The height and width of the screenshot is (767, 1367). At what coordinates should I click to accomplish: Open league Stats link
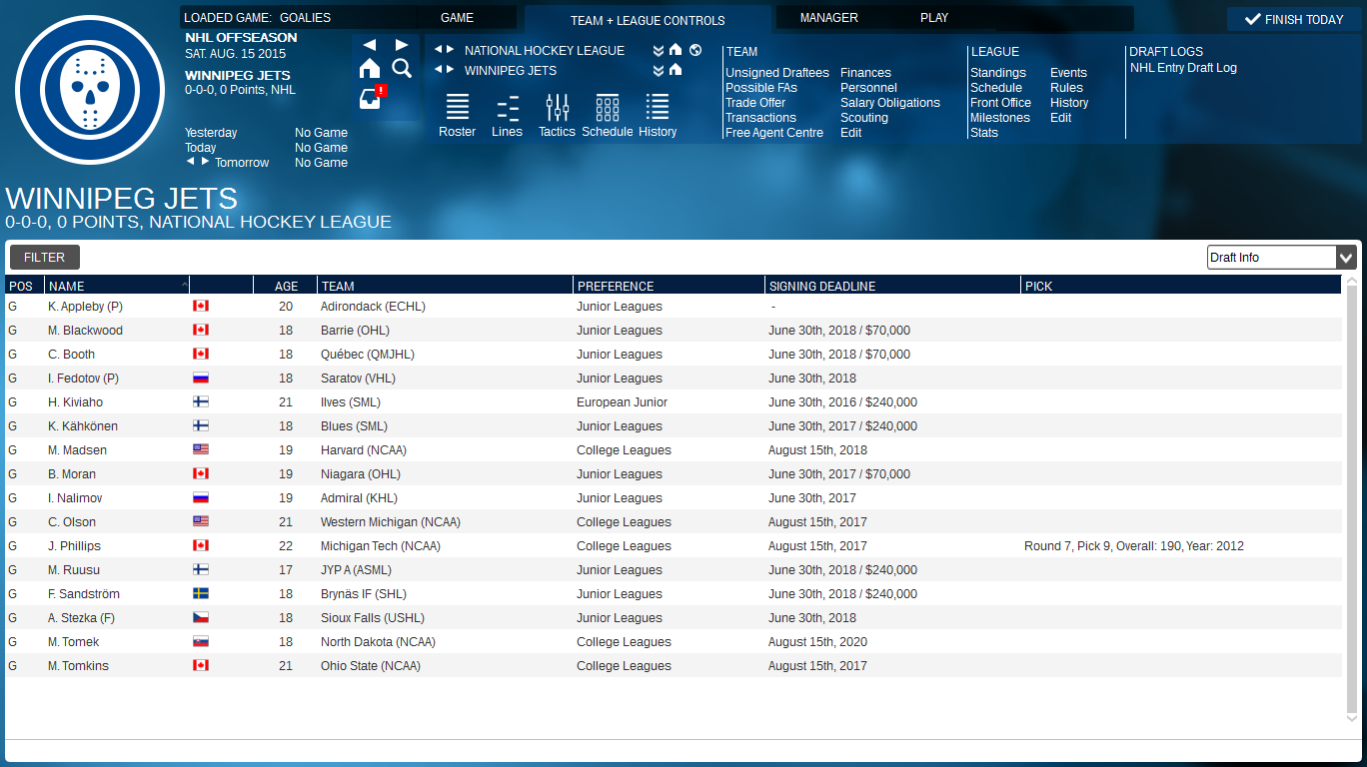[984, 133]
